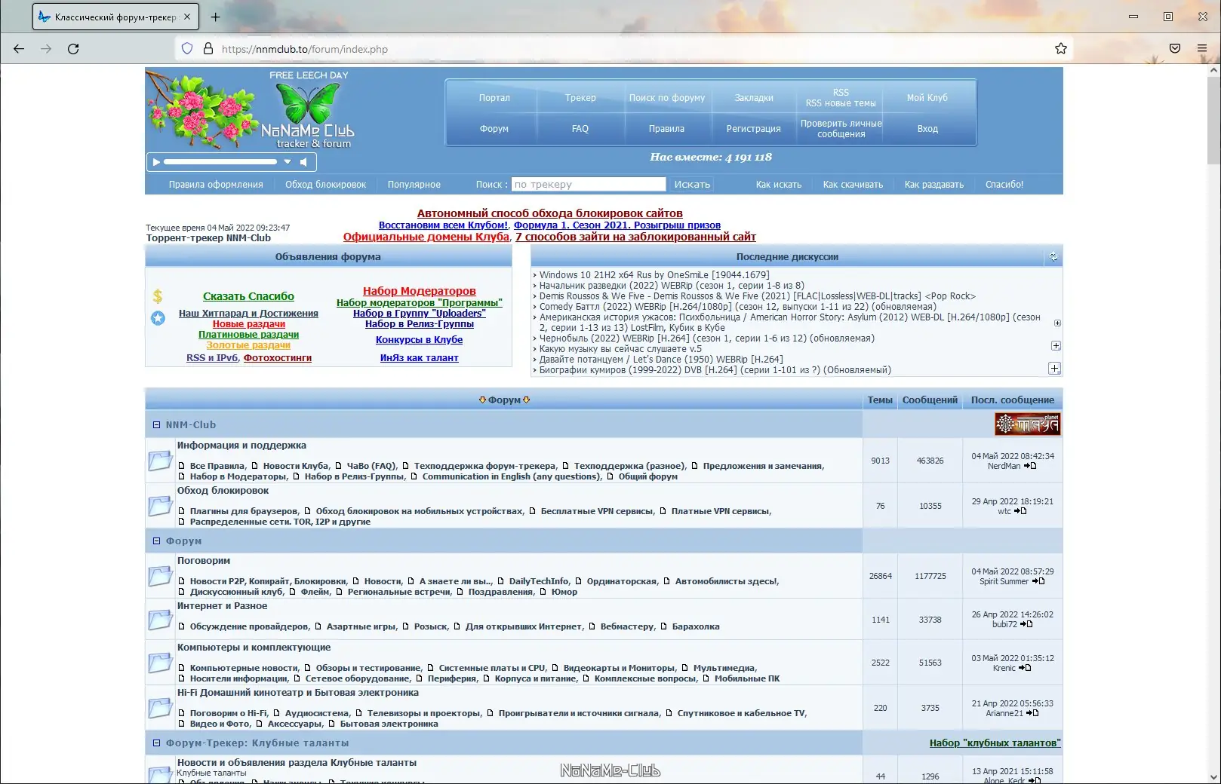Go to last post by wtc
Screen dimensions: 1221x784
pyautogui.click(x=1020, y=511)
